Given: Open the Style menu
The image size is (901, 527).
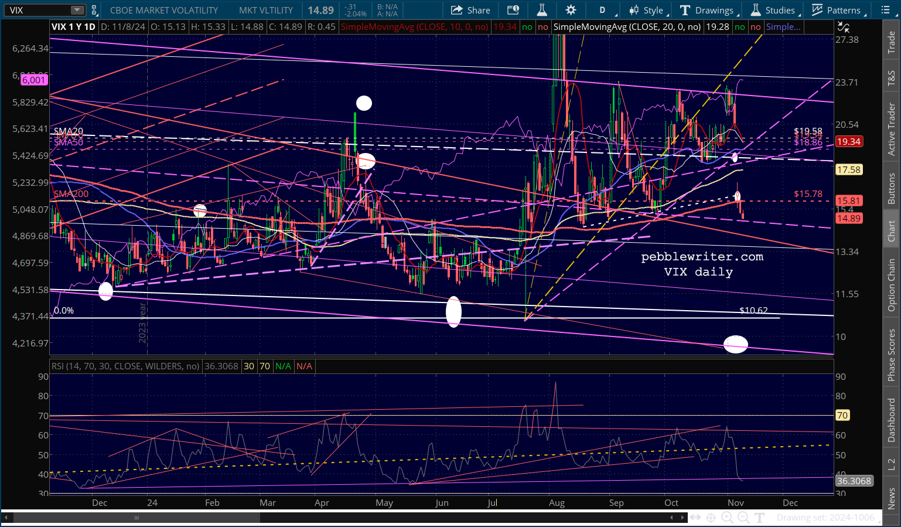Looking at the screenshot, I should [647, 10].
